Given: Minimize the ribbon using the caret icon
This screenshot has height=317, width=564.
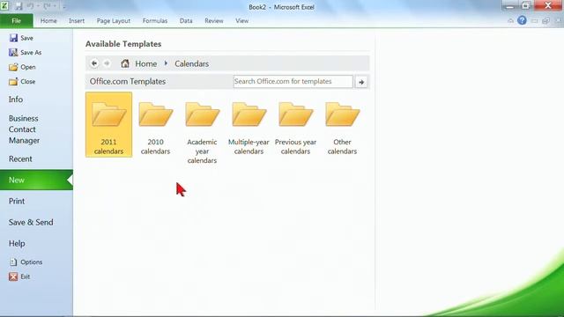Looking at the screenshot, I should tap(510, 21).
